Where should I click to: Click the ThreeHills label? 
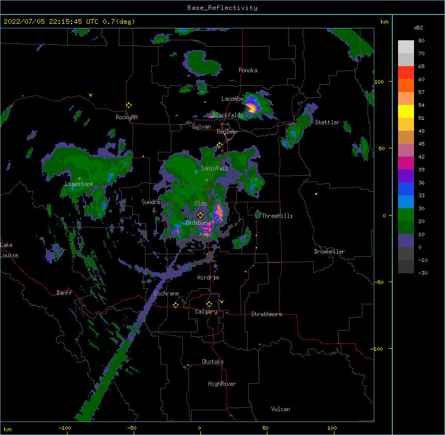click(277, 216)
